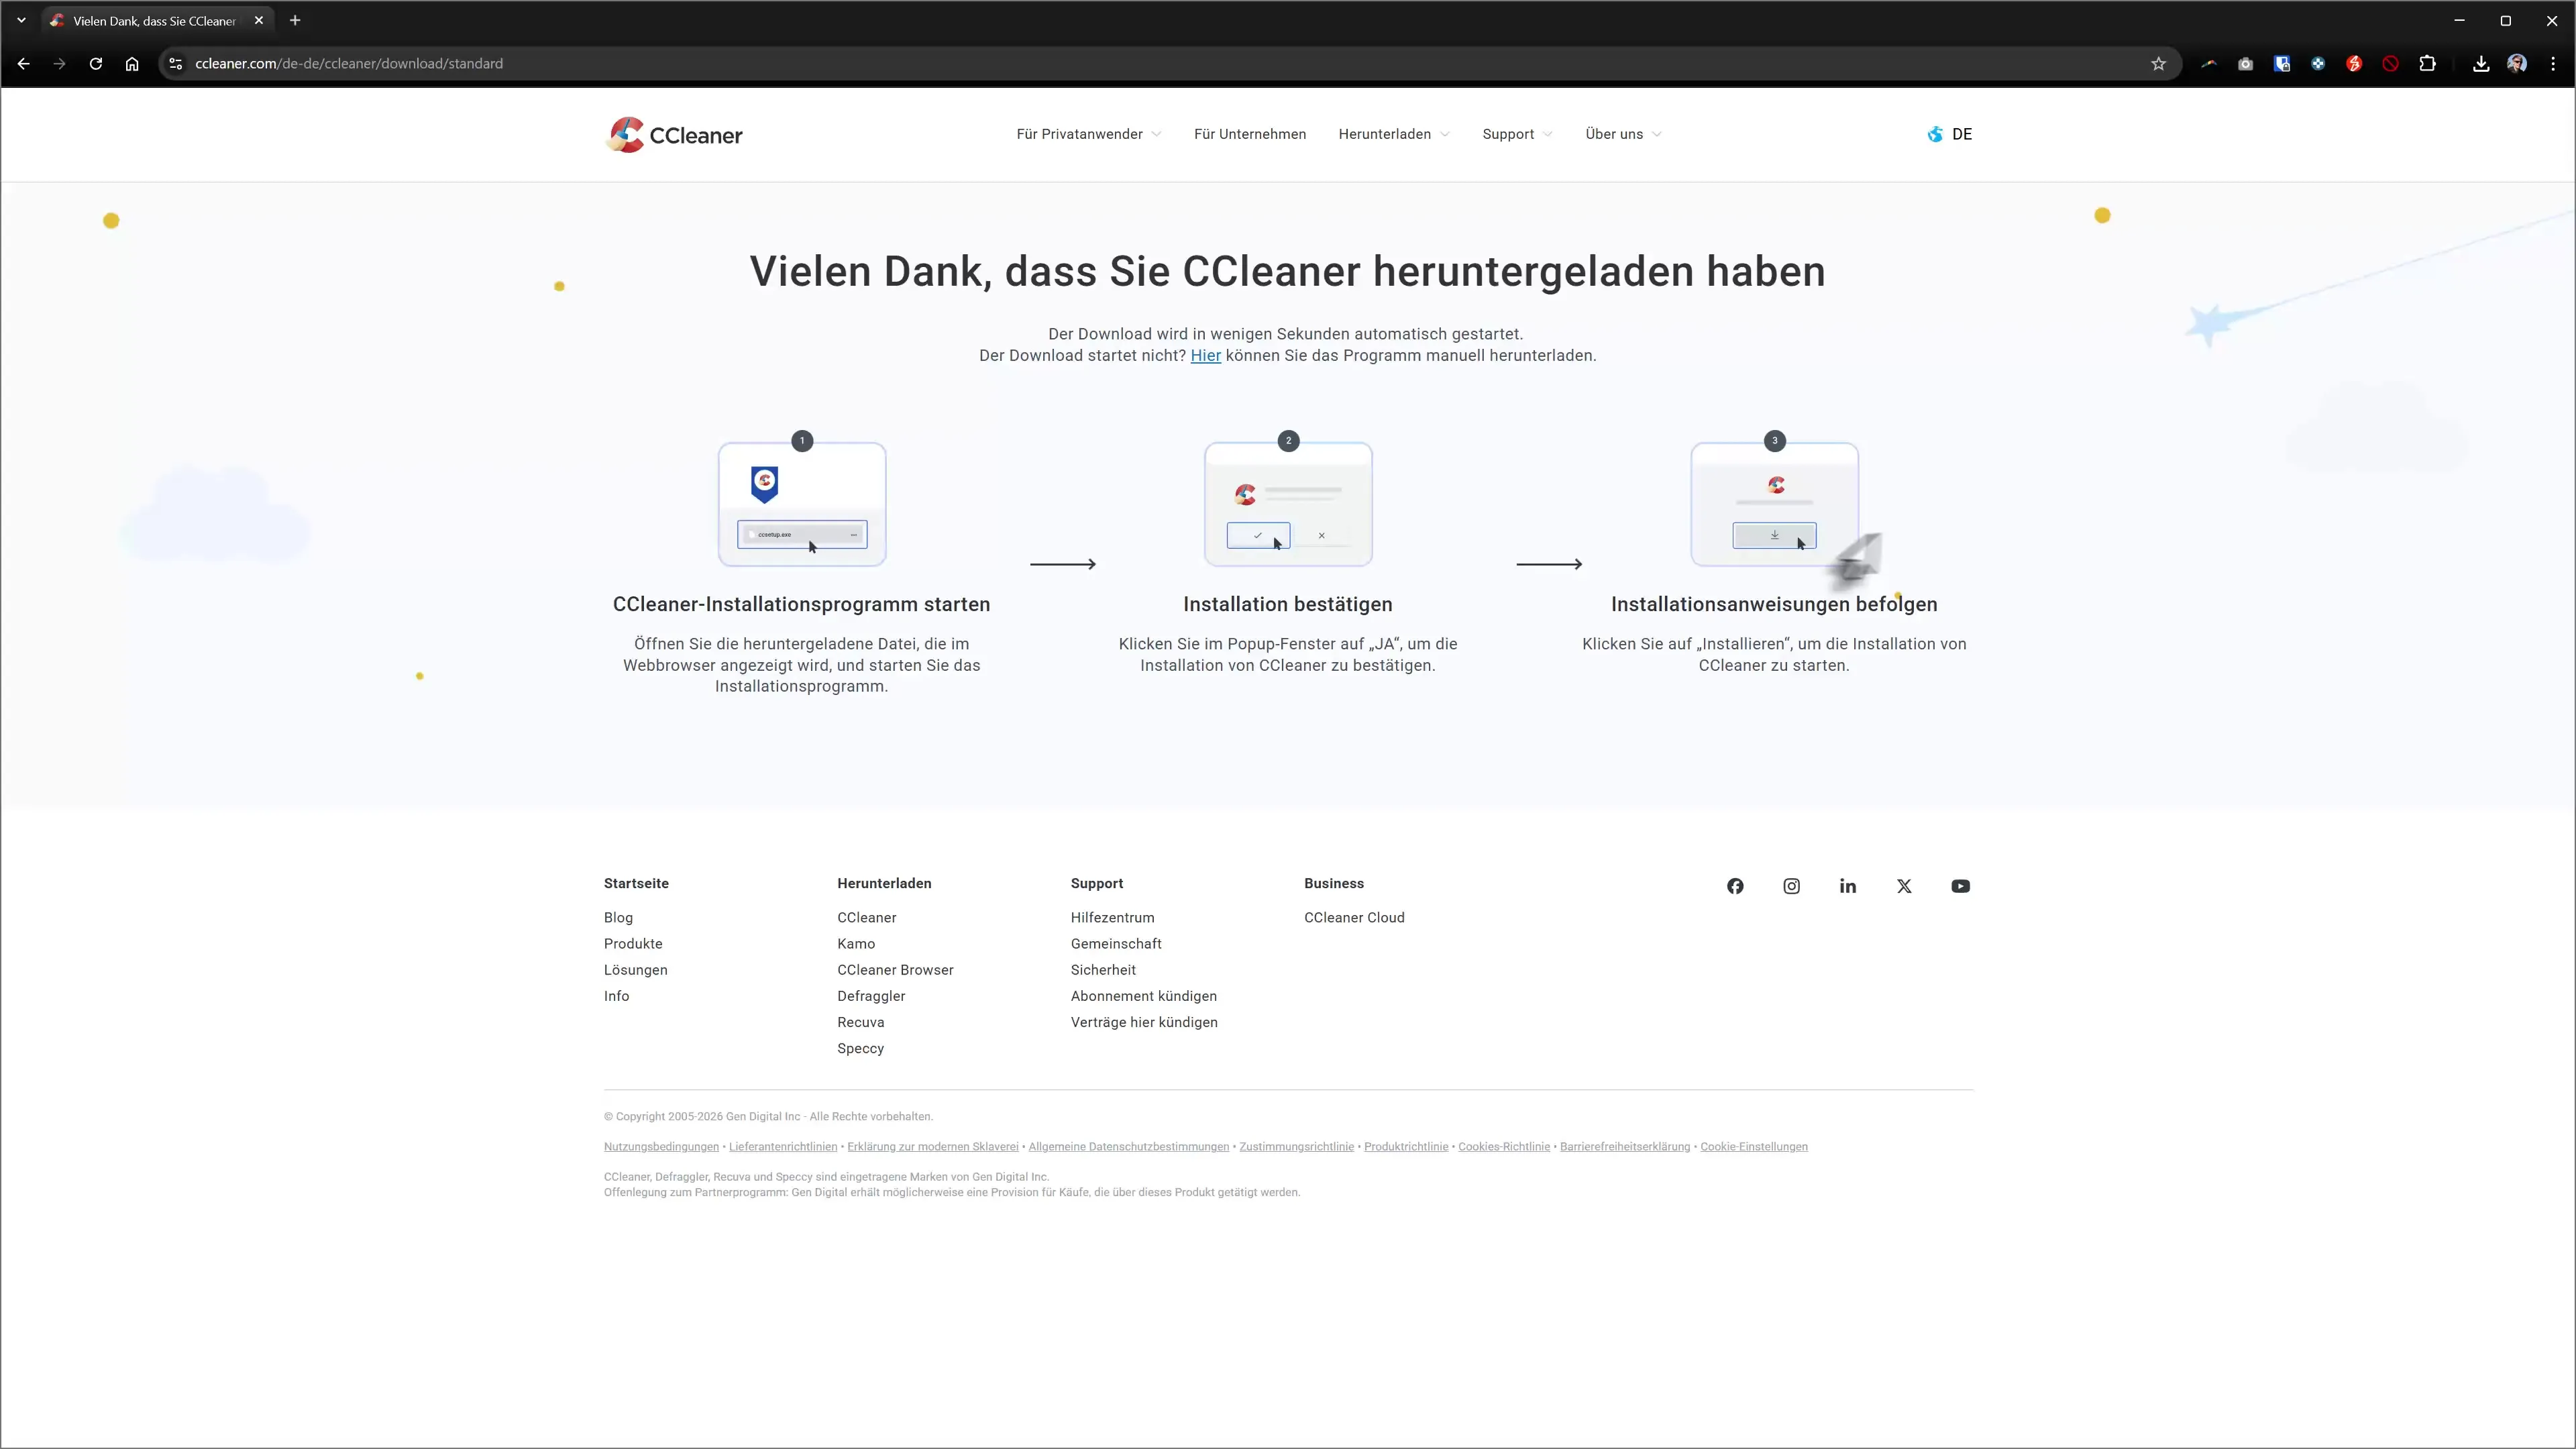Open the Extensions puzzle-piece icon
The width and height of the screenshot is (2576, 1449).
[x=2428, y=63]
